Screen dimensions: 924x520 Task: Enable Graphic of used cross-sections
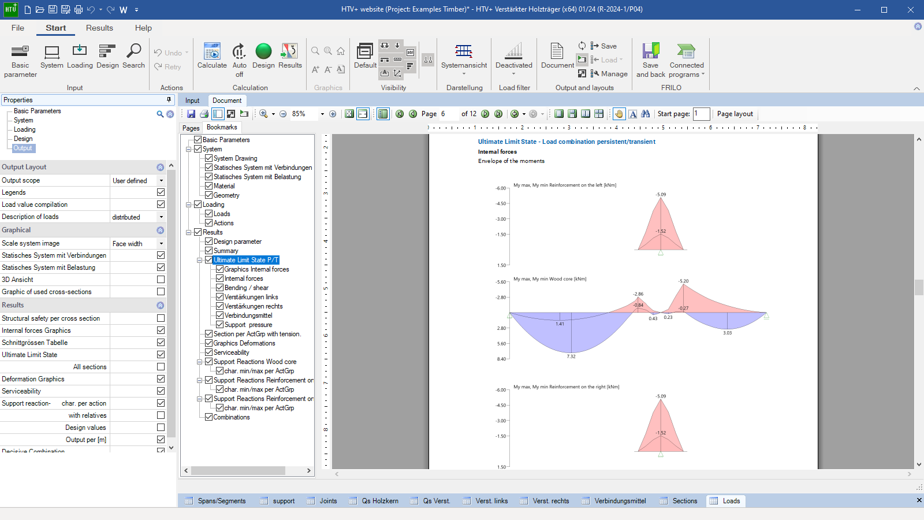(161, 292)
